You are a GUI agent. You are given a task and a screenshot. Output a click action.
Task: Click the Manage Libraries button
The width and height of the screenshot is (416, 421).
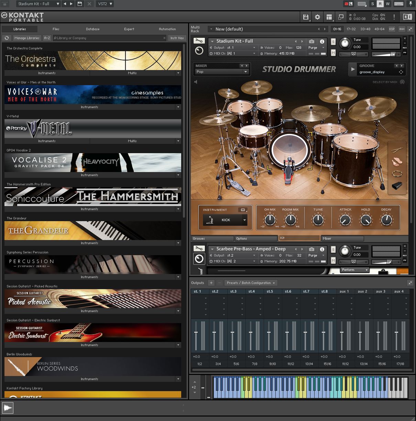pyautogui.click(x=27, y=38)
